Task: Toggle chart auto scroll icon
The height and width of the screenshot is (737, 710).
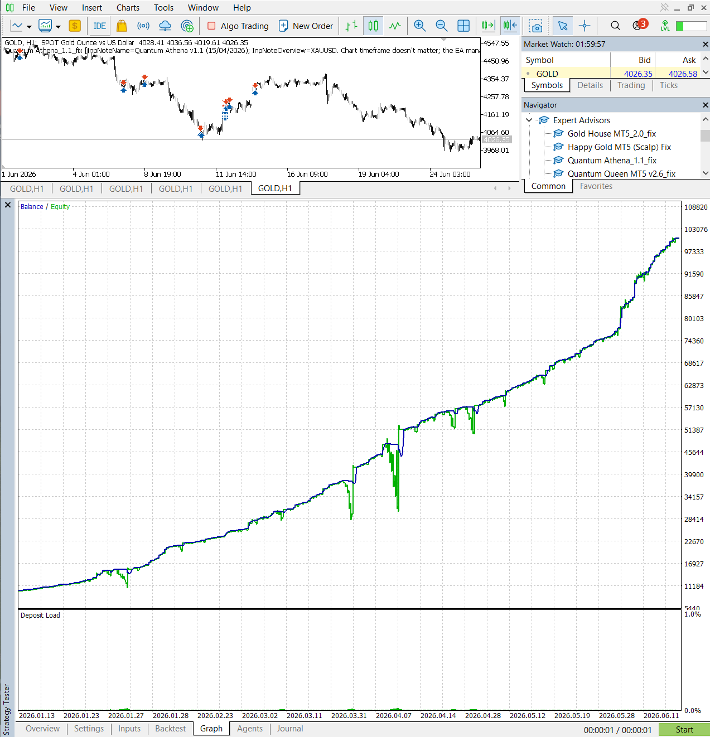Action: click(x=488, y=26)
